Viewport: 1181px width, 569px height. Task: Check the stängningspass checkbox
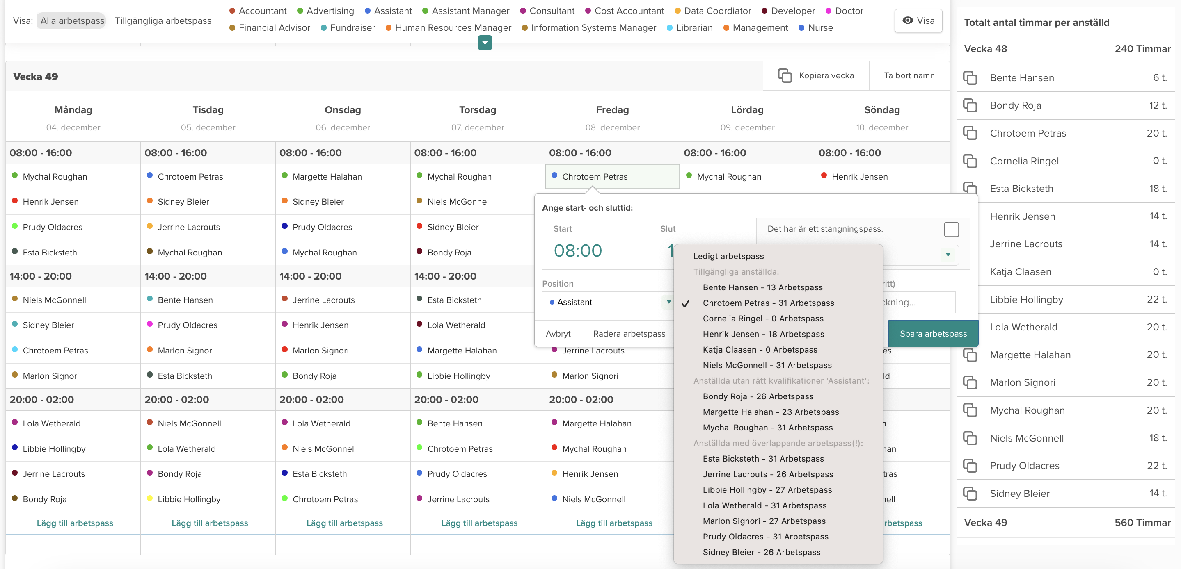tap(951, 229)
